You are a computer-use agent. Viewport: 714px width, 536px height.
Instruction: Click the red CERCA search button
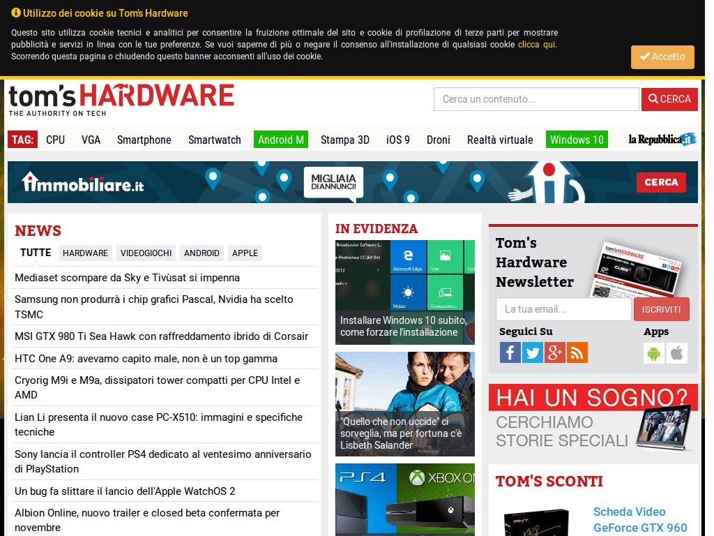coord(669,99)
